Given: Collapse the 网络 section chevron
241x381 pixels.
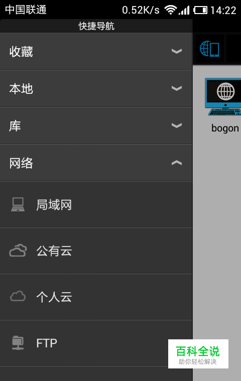Looking at the screenshot, I should pyautogui.click(x=177, y=163).
